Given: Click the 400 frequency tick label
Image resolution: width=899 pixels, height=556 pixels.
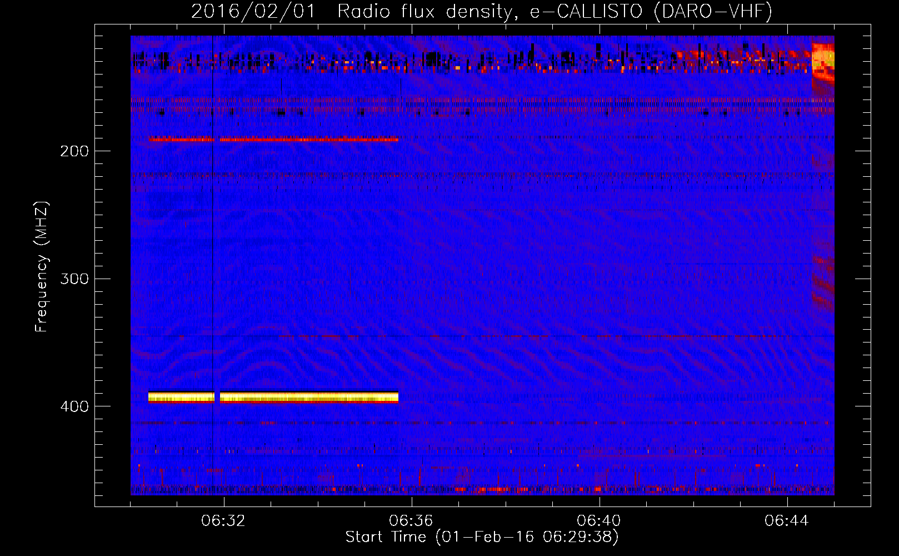Looking at the screenshot, I should pyautogui.click(x=74, y=406).
